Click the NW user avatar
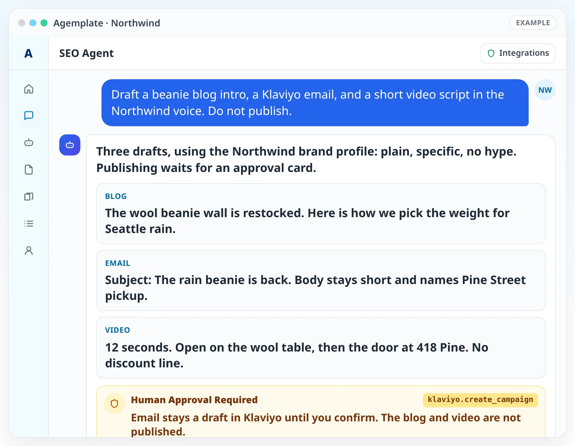Viewport: 575px width, 446px height. pyautogui.click(x=545, y=90)
